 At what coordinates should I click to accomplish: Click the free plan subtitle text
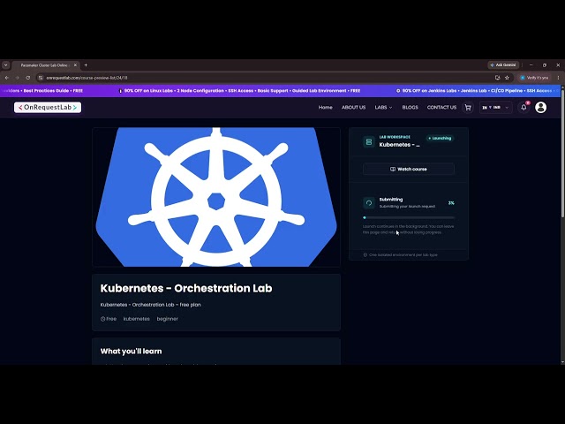(151, 305)
